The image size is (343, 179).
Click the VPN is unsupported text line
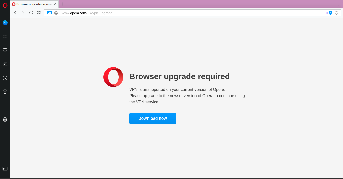pyautogui.click(x=177, y=89)
